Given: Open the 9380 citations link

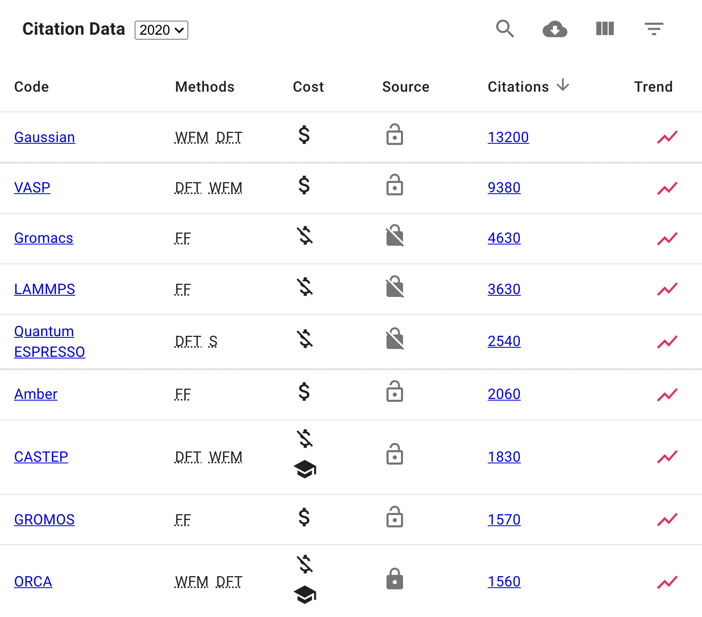Looking at the screenshot, I should click(x=504, y=187).
